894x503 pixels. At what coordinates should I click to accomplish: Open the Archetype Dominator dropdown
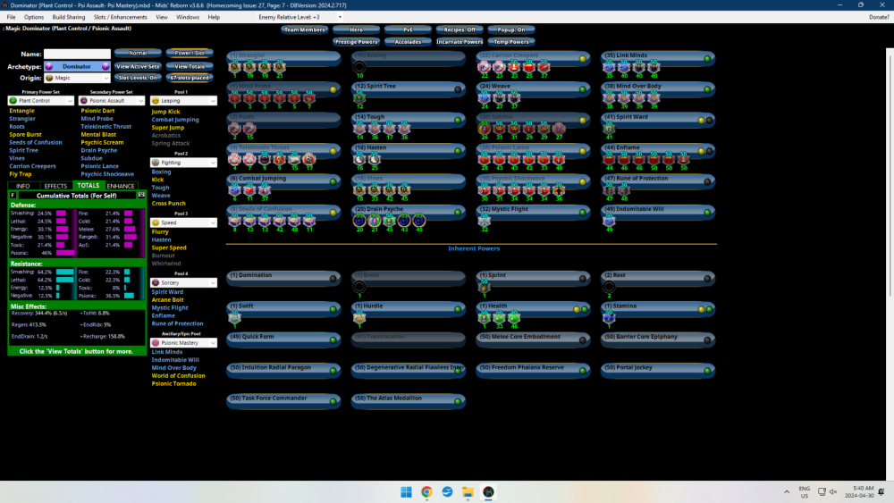point(77,67)
